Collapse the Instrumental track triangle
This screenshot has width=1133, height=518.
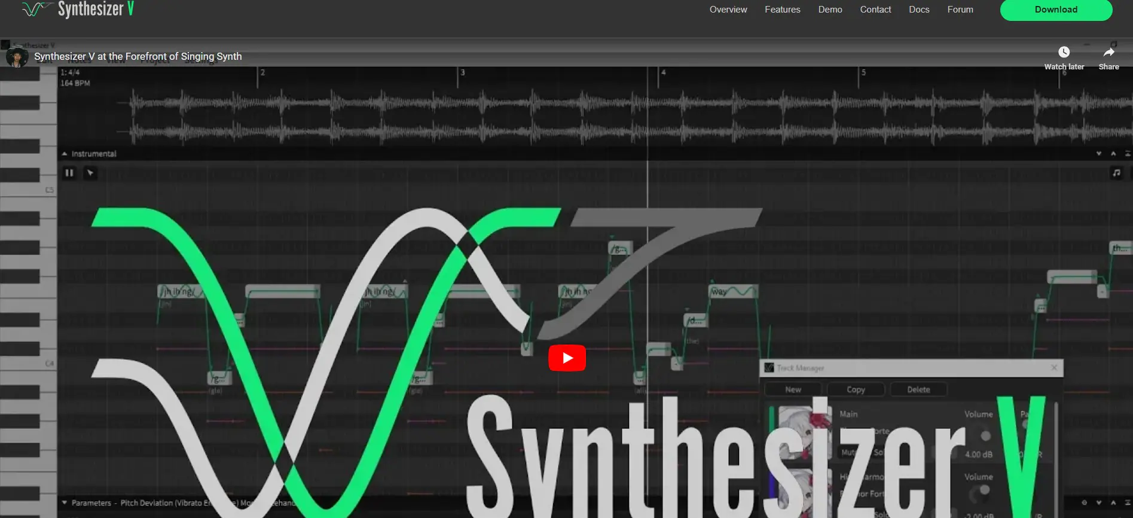click(x=65, y=154)
